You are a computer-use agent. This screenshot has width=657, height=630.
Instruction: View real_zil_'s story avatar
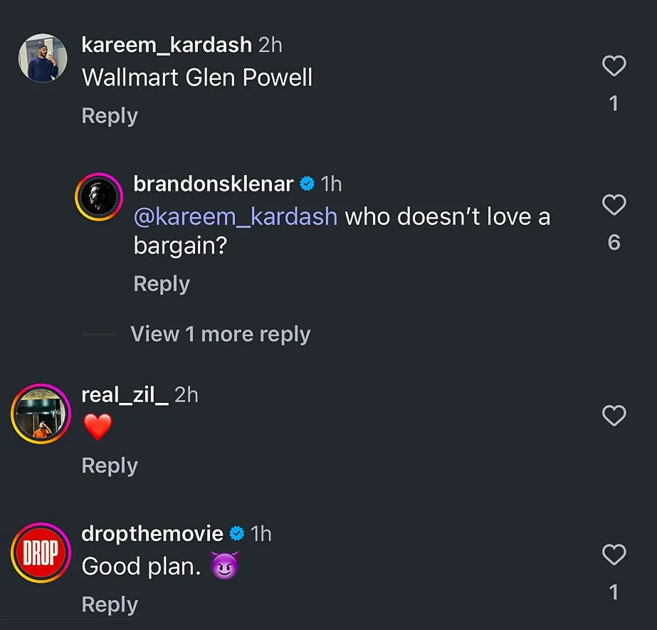(x=42, y=414)
